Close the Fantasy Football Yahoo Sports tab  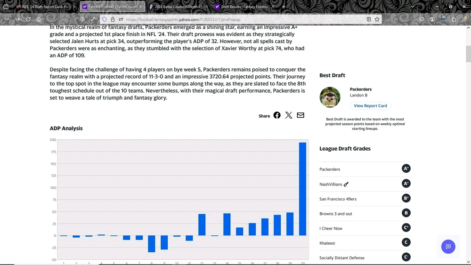pos(140,6)
